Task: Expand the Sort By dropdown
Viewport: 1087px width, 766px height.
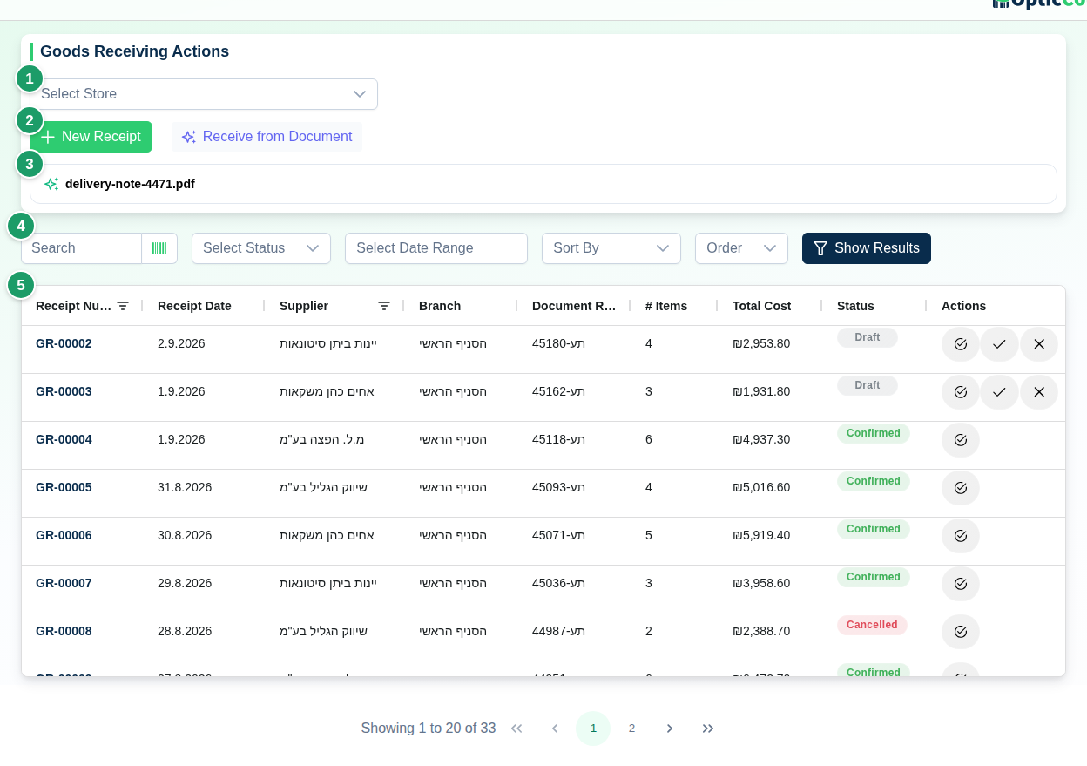Action: point(611,248)
